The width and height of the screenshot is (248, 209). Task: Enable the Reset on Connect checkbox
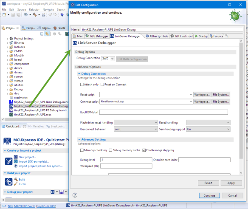point(102,85)
